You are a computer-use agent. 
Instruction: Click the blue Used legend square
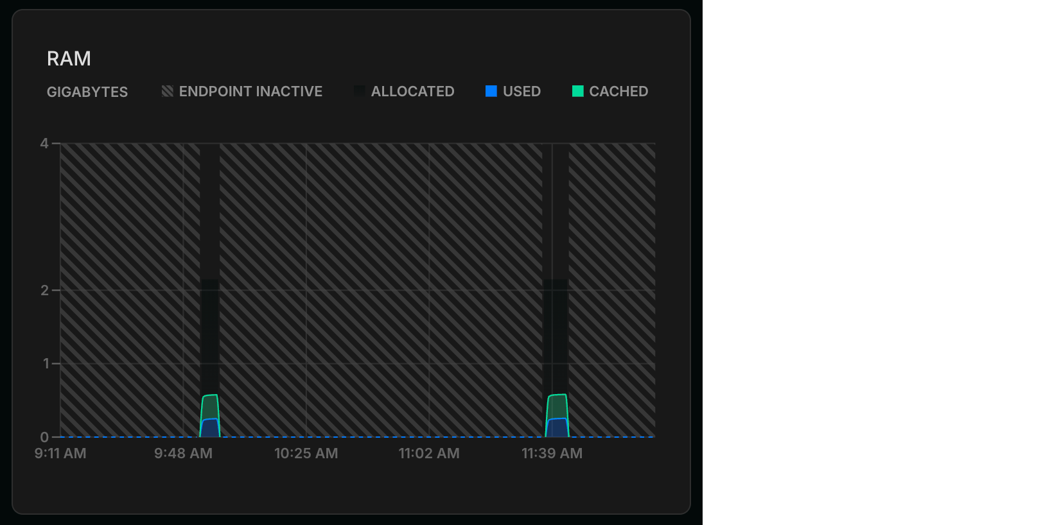click(491, 91)
